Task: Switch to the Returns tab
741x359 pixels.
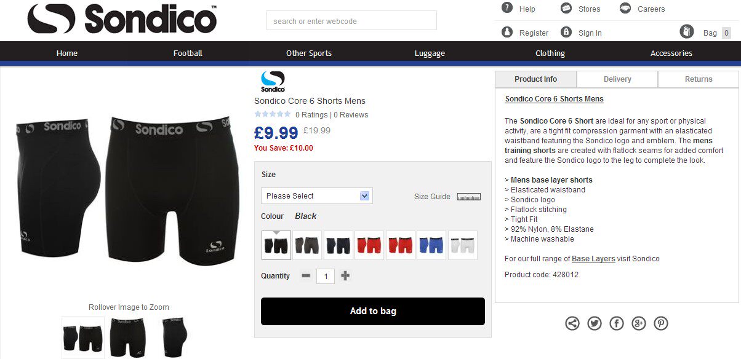Action: click(699, 79)
